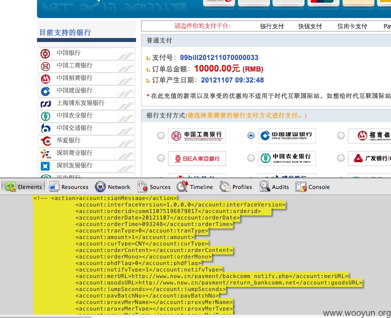Select the 广发银行 radio button
The width and height of the screenshot is (391, 318).
tap(341, 158)
